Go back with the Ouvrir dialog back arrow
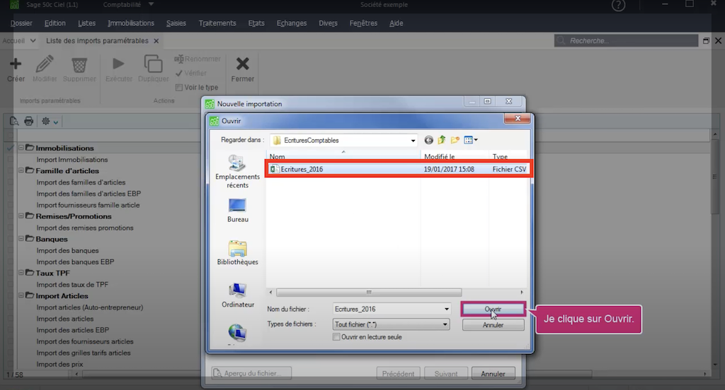The image size is (725, 390). (x=428, y=140)
